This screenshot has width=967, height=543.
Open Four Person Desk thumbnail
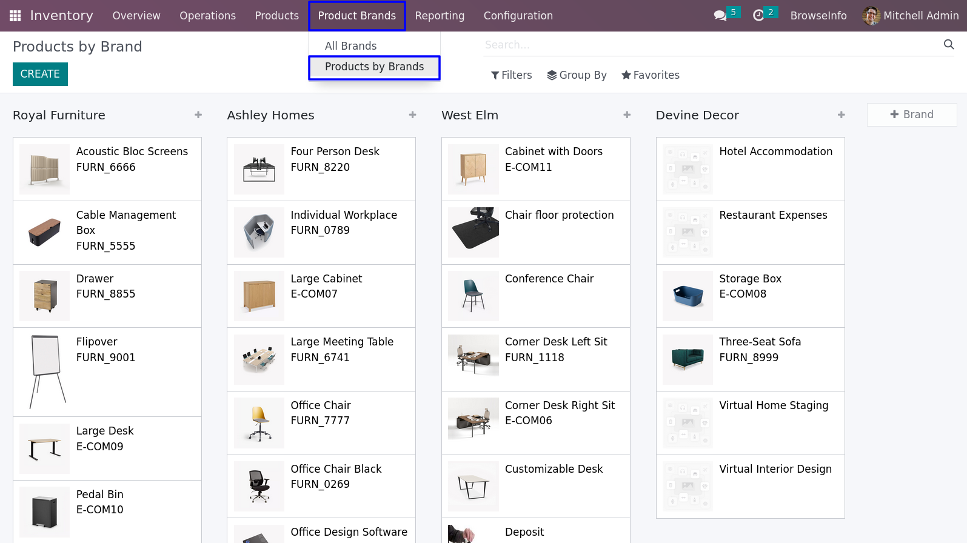pyautogui.click(x=259, y=169)
